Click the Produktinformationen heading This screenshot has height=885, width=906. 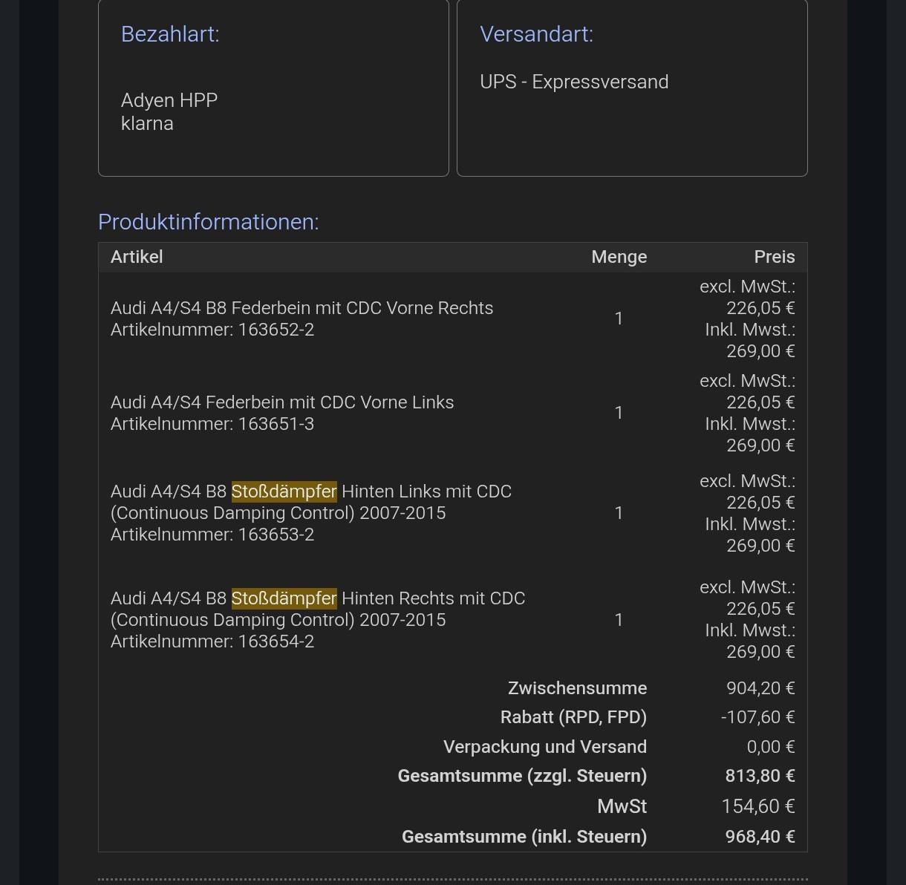(x=208, y=222)
